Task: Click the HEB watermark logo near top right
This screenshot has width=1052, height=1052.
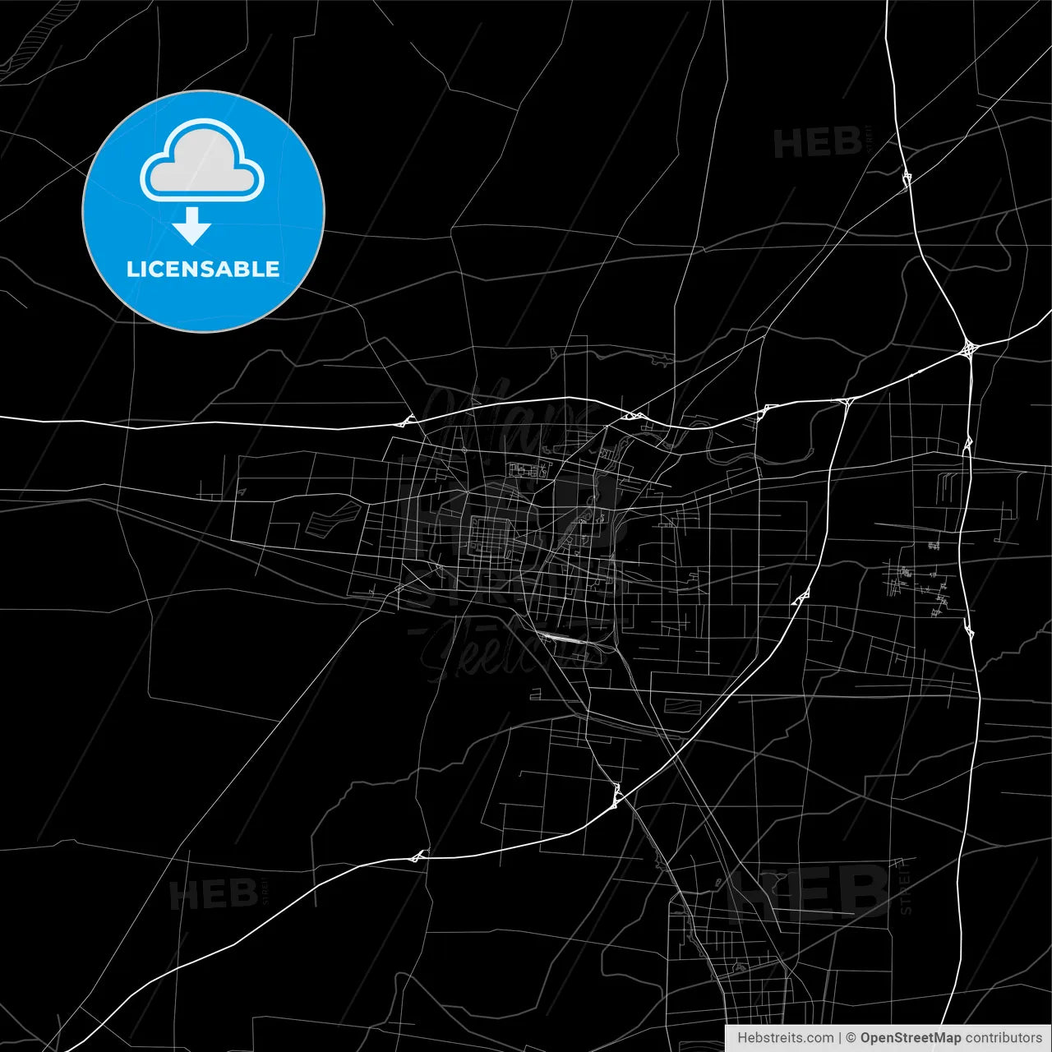Action: coord(818,141)
